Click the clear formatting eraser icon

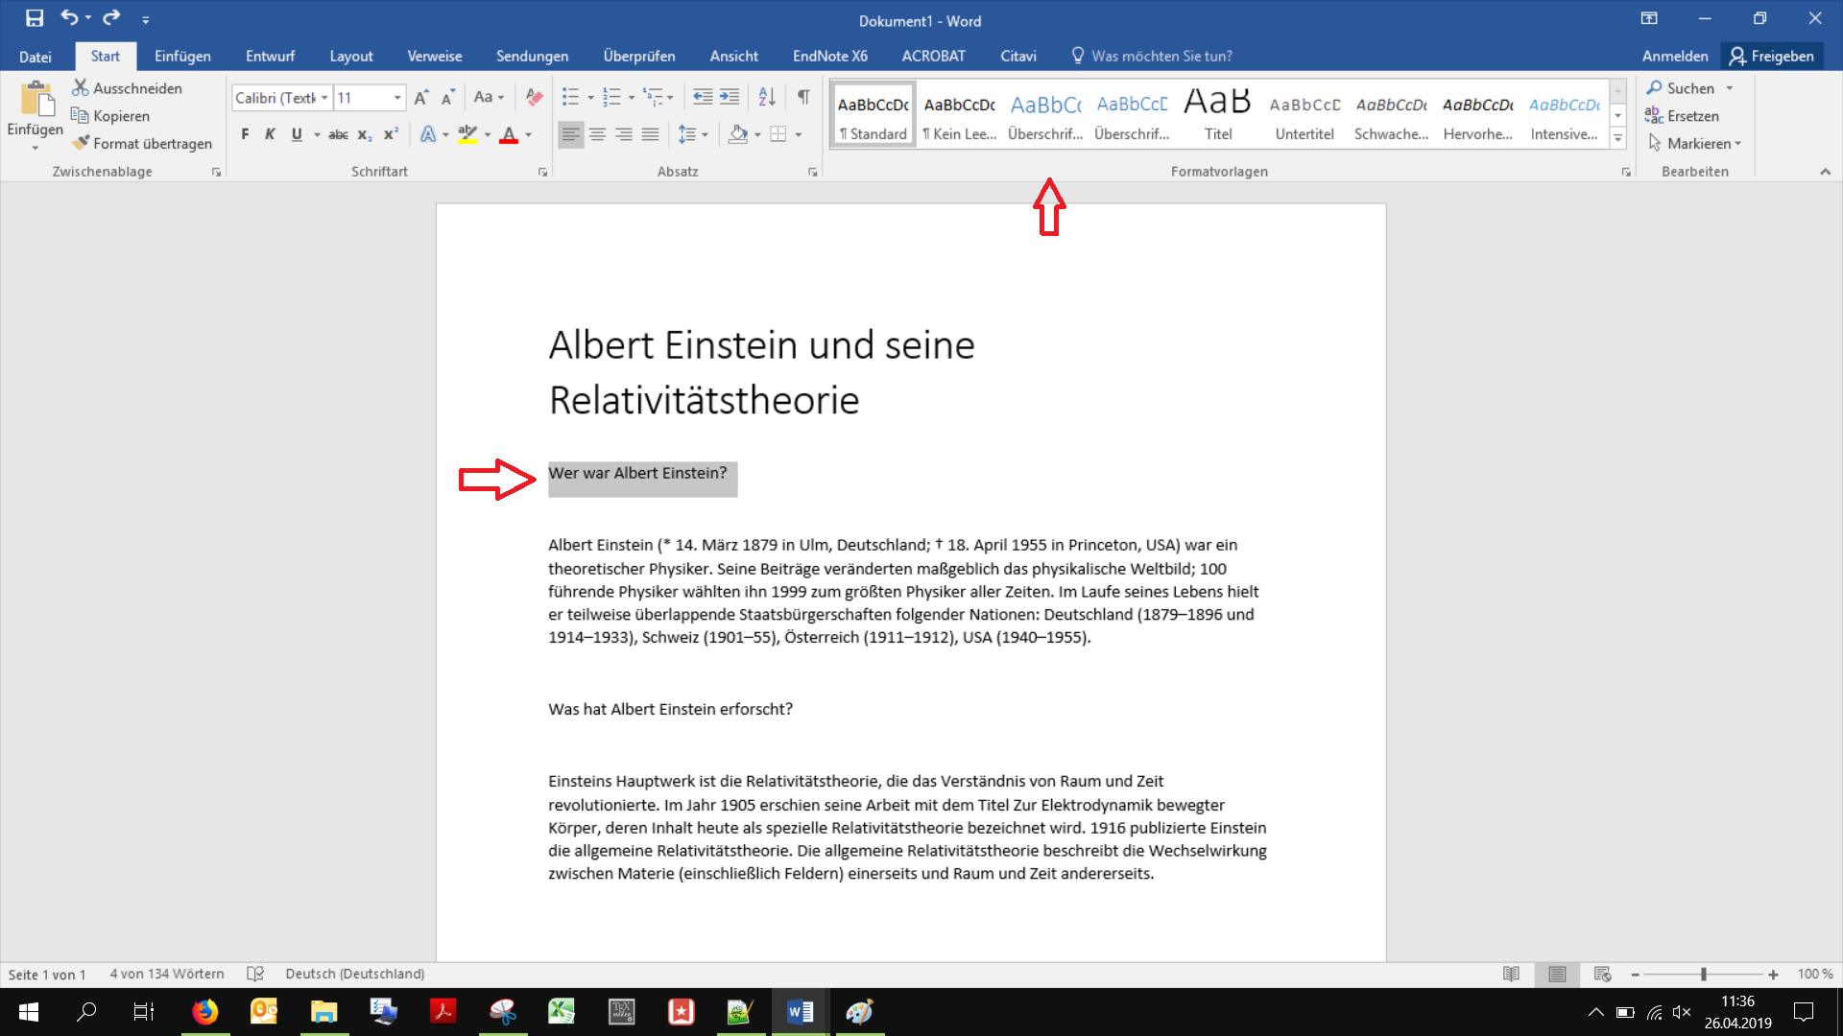tap(535, 97)
